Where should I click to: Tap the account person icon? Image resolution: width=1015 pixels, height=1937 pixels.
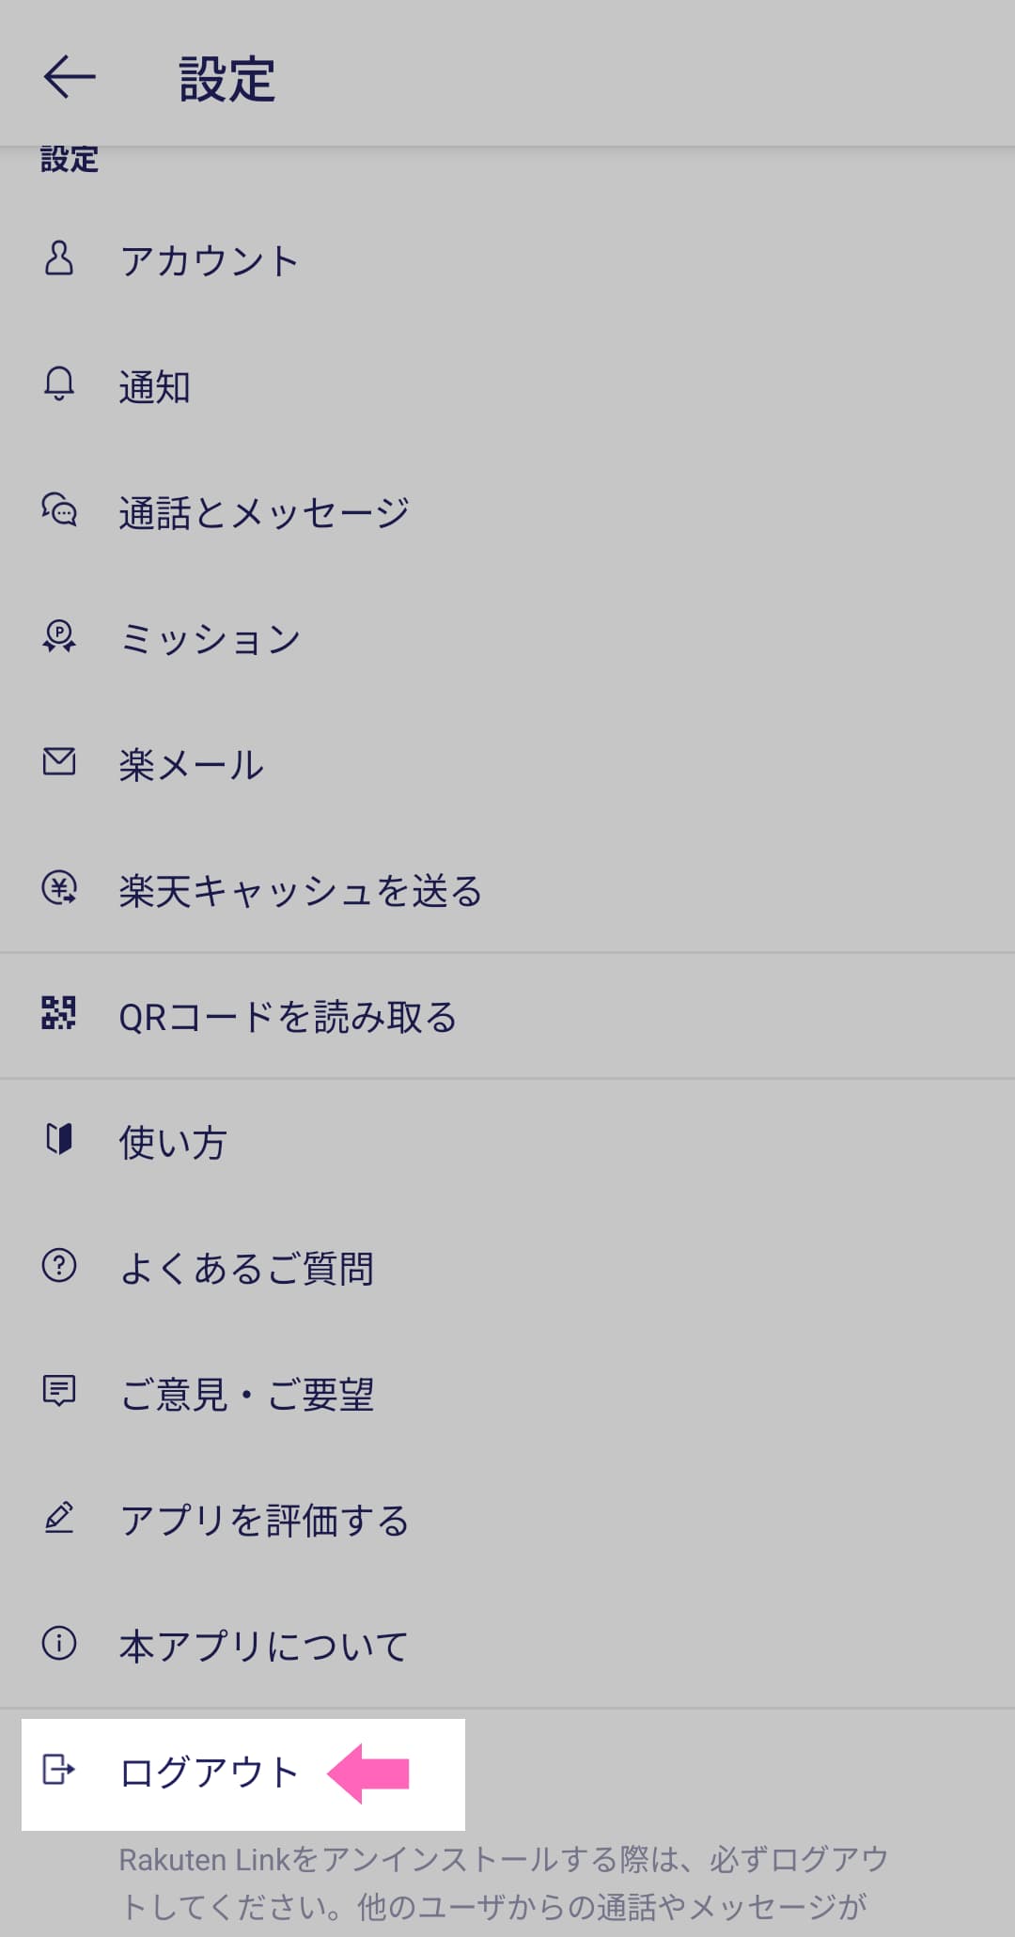pyautogui.click(x=59, y=258)
